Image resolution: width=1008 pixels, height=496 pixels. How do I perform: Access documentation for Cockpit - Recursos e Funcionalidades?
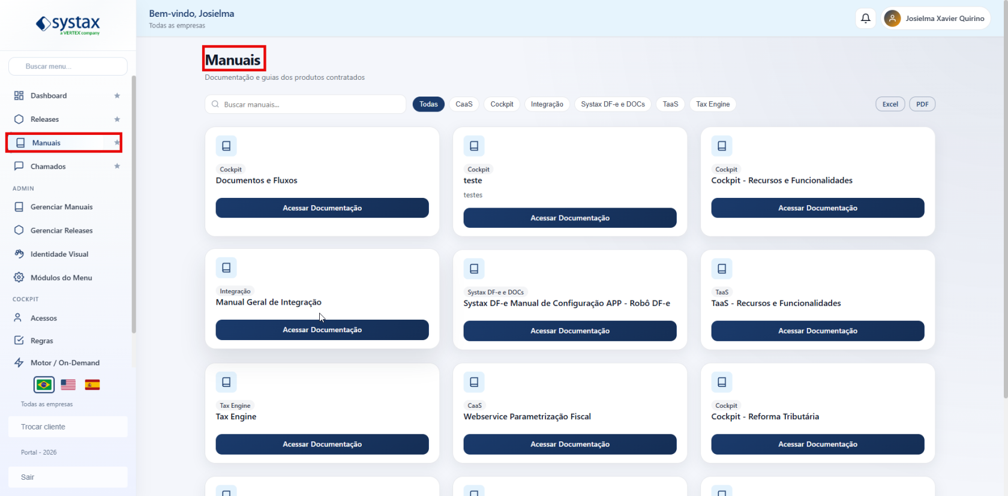(818, 208)
